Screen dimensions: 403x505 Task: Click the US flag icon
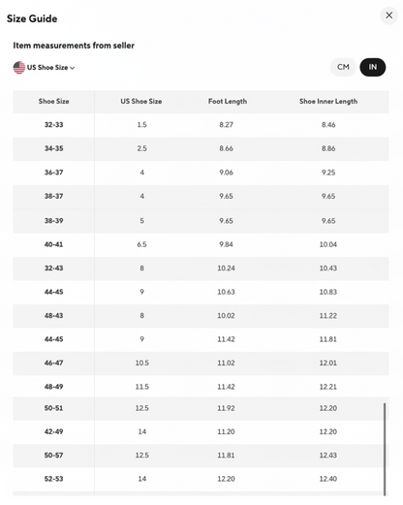click(19, 68)
